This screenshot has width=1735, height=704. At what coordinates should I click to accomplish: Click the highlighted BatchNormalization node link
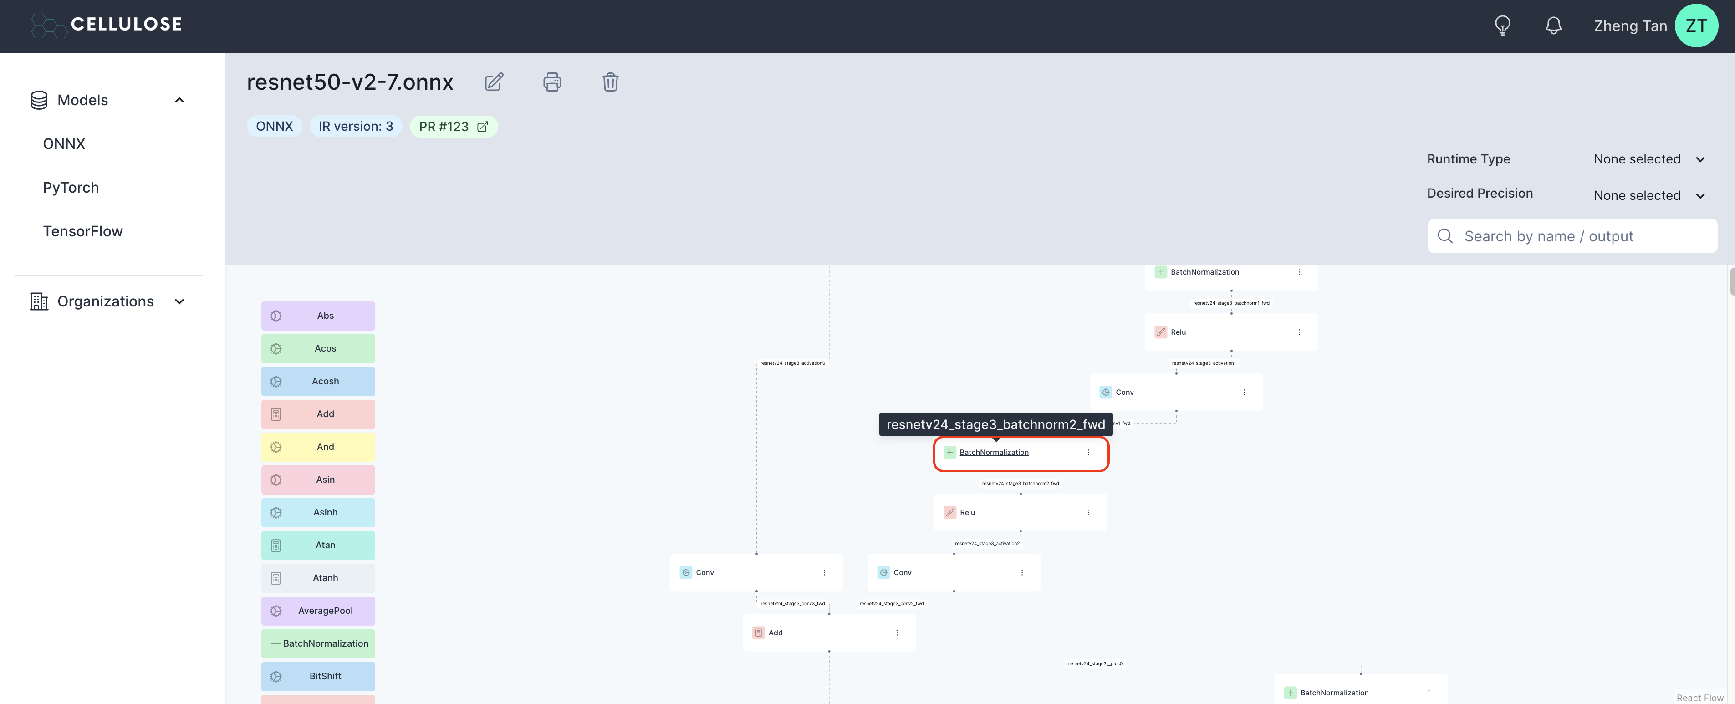click(994, 453)
